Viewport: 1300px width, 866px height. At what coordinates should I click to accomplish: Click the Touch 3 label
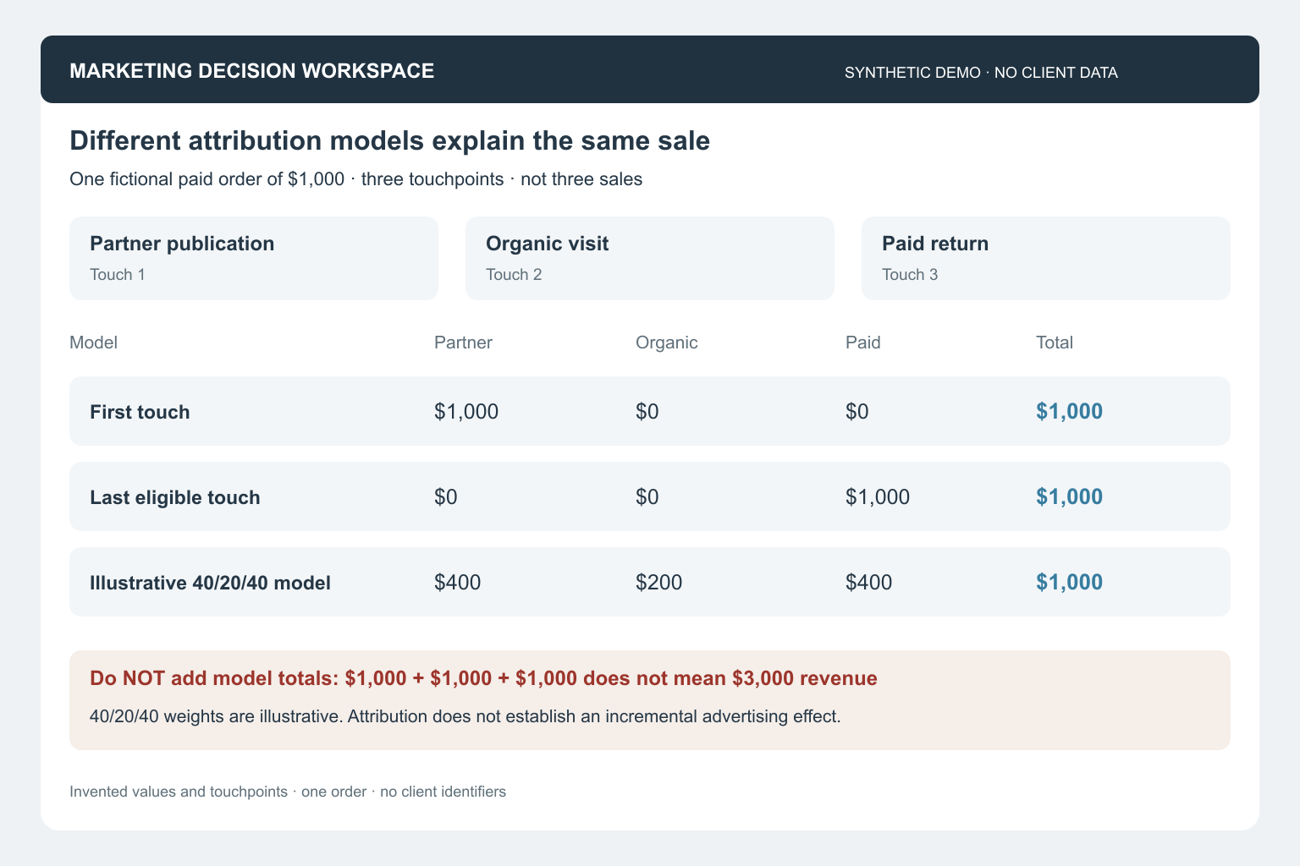point(910,275)
